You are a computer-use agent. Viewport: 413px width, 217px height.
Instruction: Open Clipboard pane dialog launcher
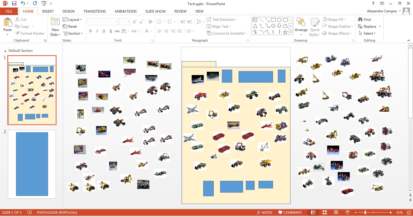click(x=45, y=40)
